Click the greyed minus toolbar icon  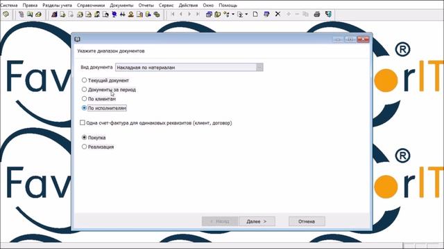tap(297, 14)
